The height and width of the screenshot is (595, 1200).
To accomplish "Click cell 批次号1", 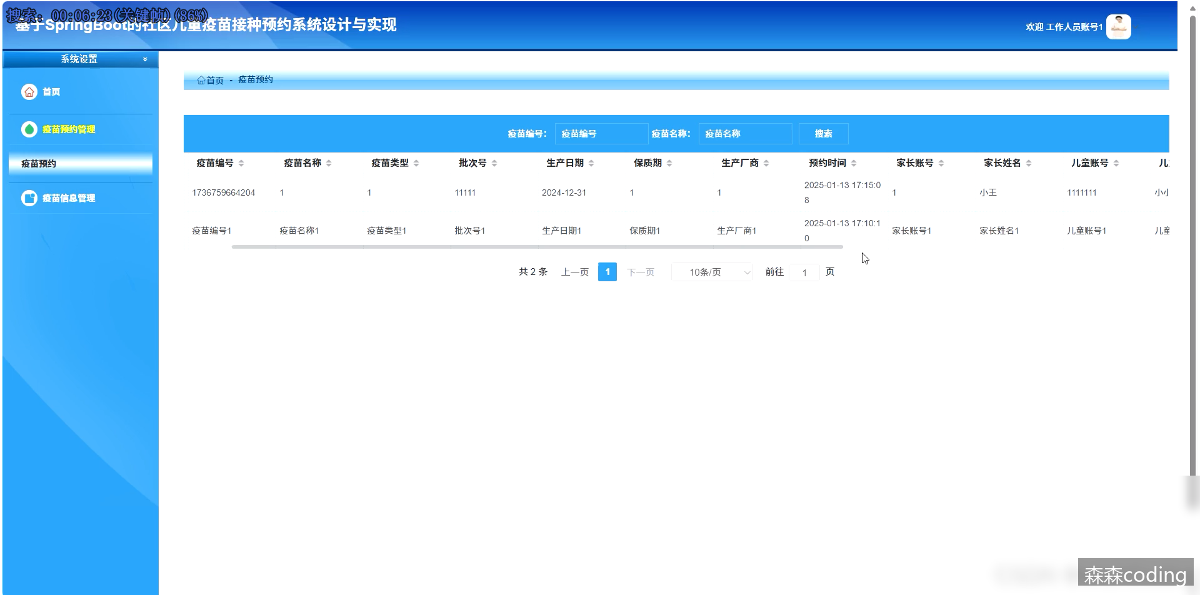I will (x=470, y=231).
